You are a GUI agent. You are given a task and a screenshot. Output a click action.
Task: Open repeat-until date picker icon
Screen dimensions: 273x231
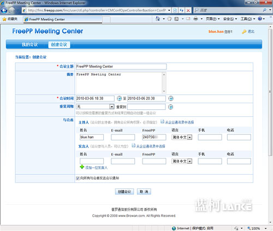coord(170,107)
